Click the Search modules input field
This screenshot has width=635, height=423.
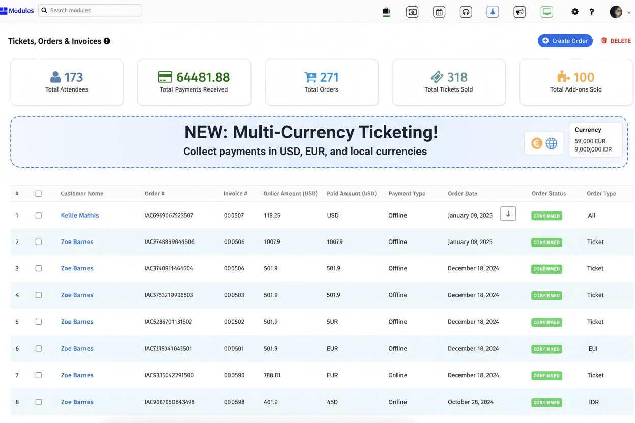click(x=91, y=10)
